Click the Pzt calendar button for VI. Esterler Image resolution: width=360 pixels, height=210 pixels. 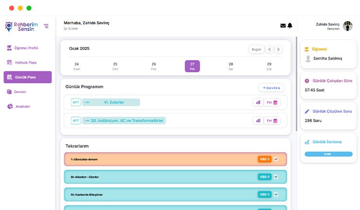click(272, 102)
